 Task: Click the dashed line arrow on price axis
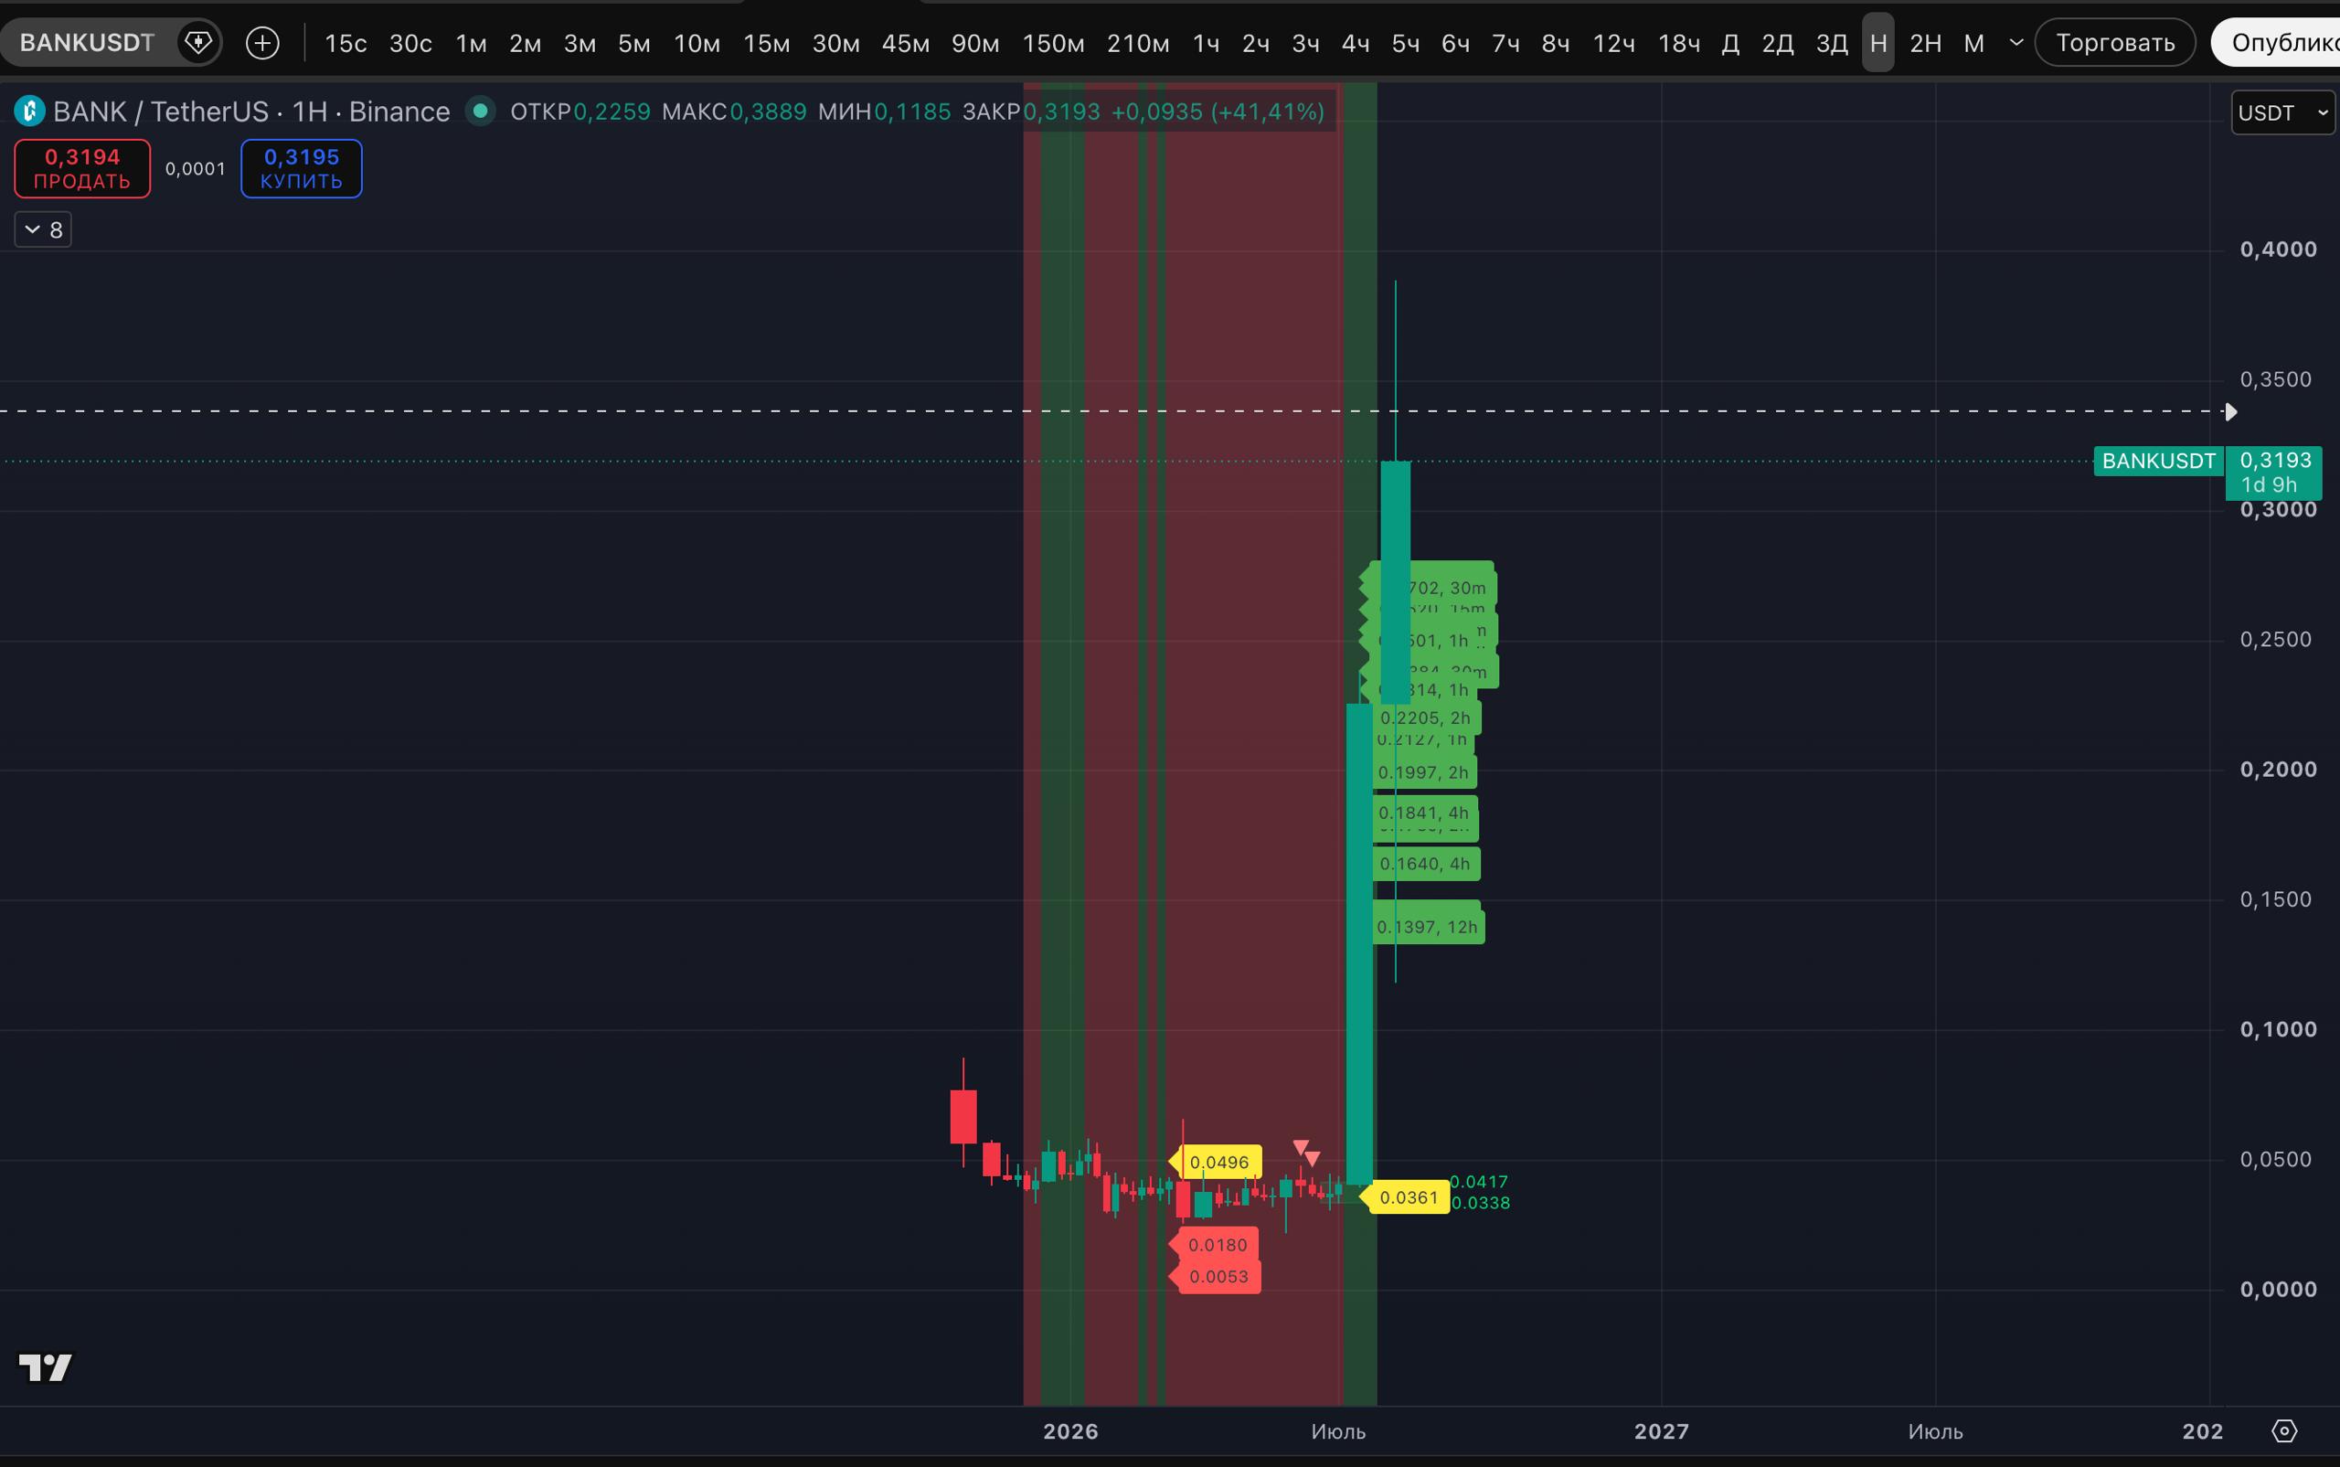2230,411
